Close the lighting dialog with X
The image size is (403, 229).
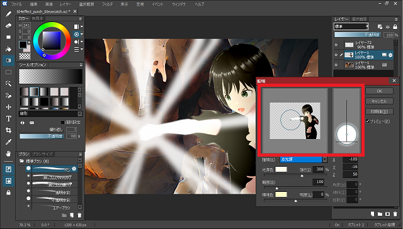(x=394, y=81)
